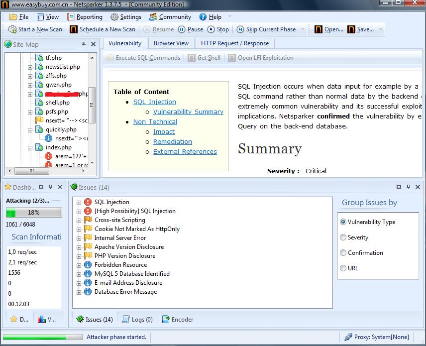The width and height of the screenshot is (426, 346).
Task: Click the Stop scan icon
Action: pyautogui.click(x=211, y=29)
